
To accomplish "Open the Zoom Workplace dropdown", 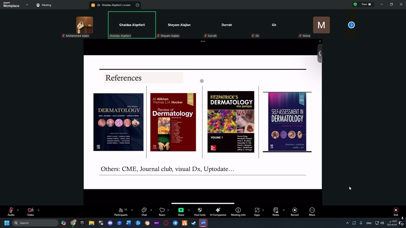I will point(27,5).
